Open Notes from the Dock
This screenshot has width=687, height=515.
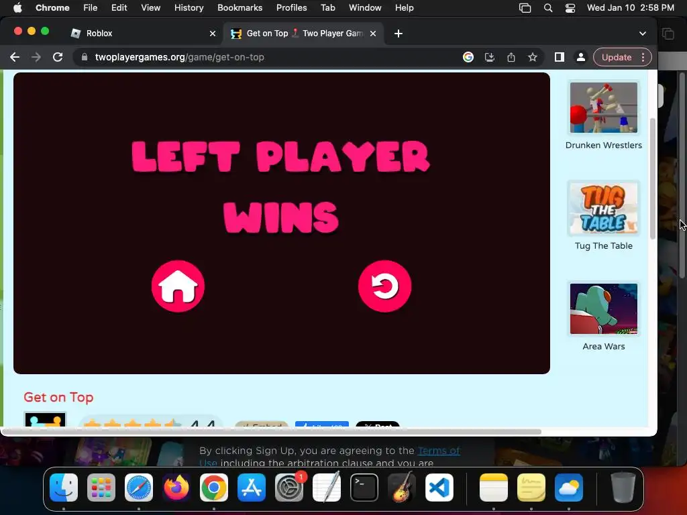tap(494, 488)
